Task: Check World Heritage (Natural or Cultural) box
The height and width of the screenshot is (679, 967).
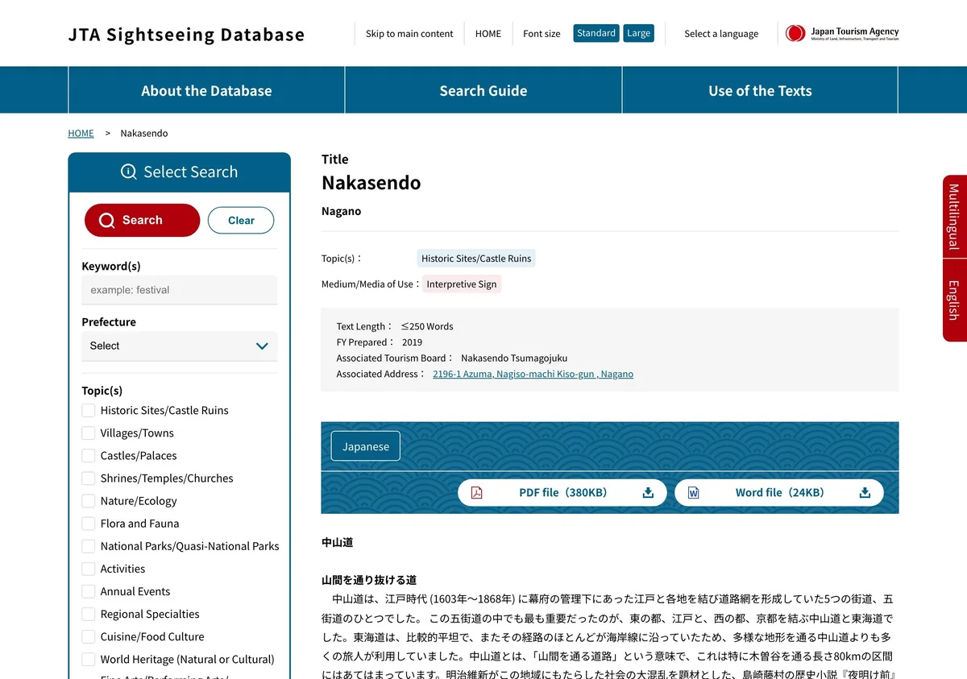Action: tap(89, 659)
